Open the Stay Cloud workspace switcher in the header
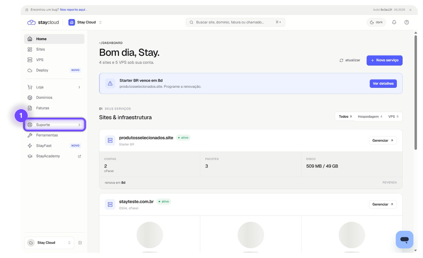 point(85,22)
